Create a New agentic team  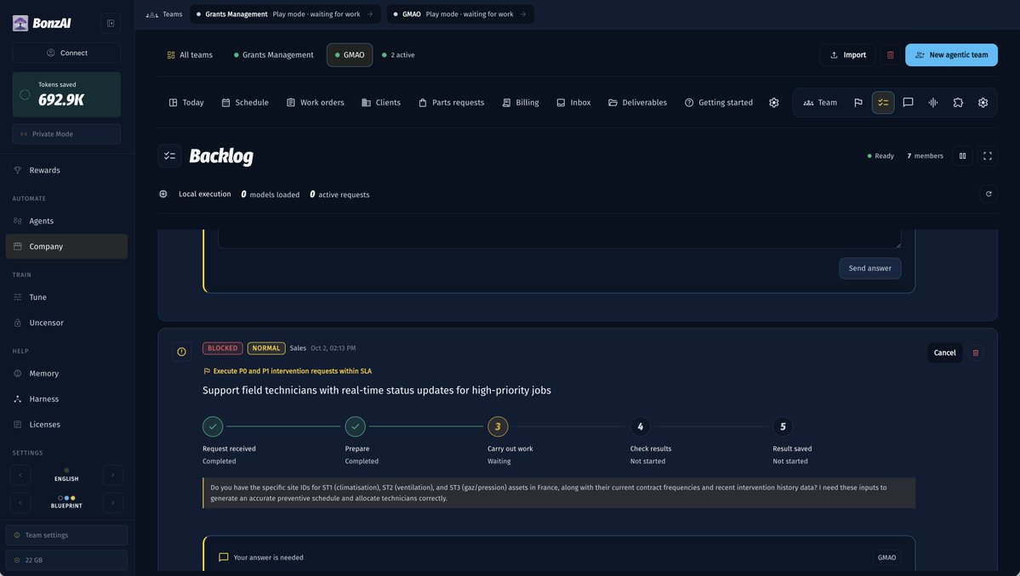pos(951,55)
